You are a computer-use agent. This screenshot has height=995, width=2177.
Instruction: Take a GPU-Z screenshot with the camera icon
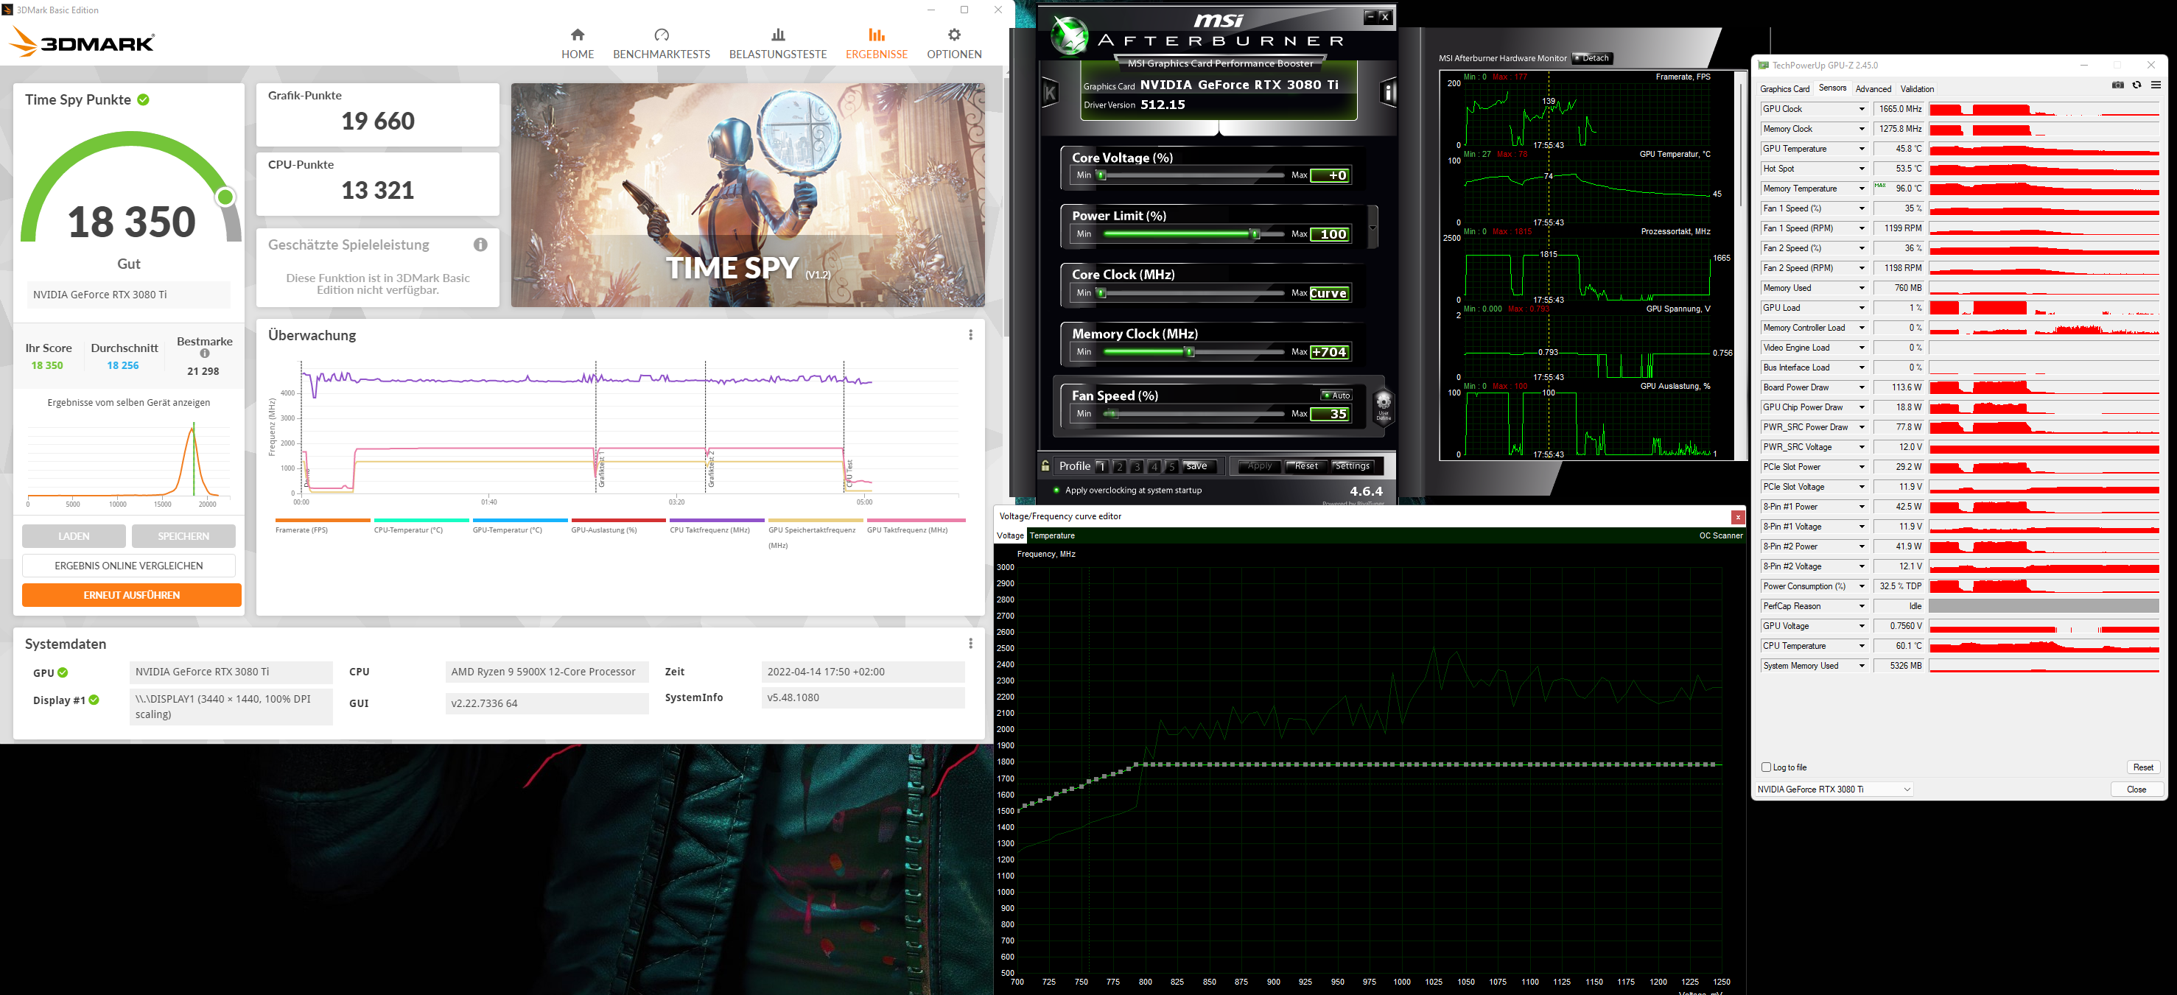coord(2118,85)
